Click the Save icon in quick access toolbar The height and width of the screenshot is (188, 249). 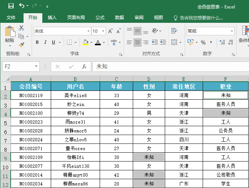point(11,6)
